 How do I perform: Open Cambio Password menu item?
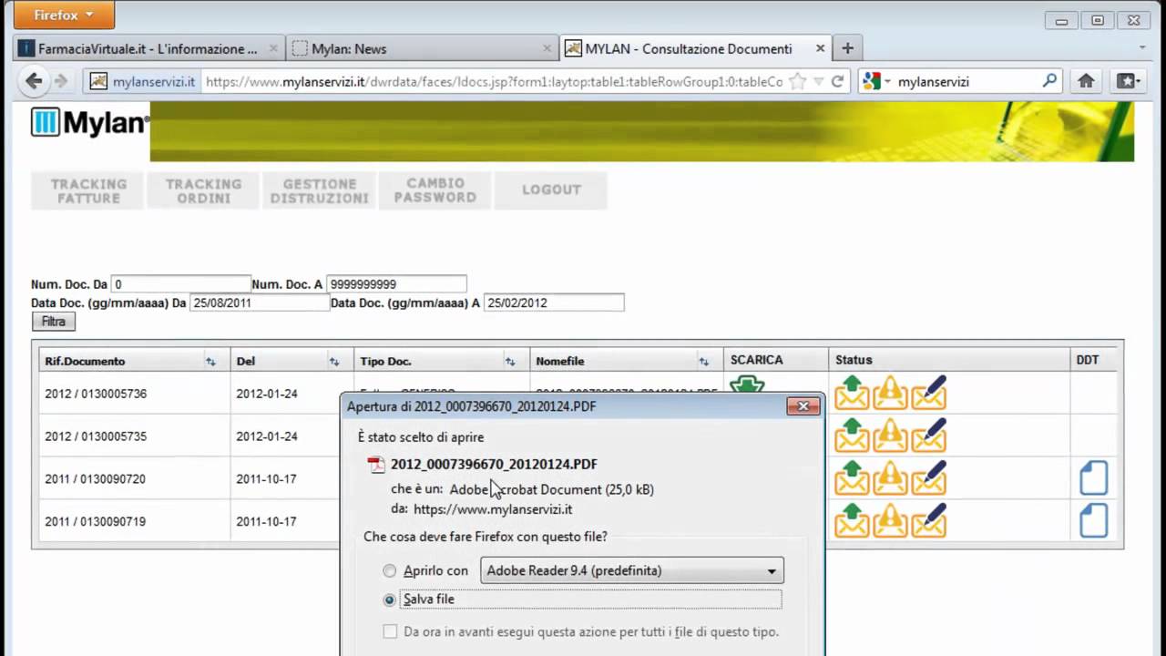click(x=435, y=190)
